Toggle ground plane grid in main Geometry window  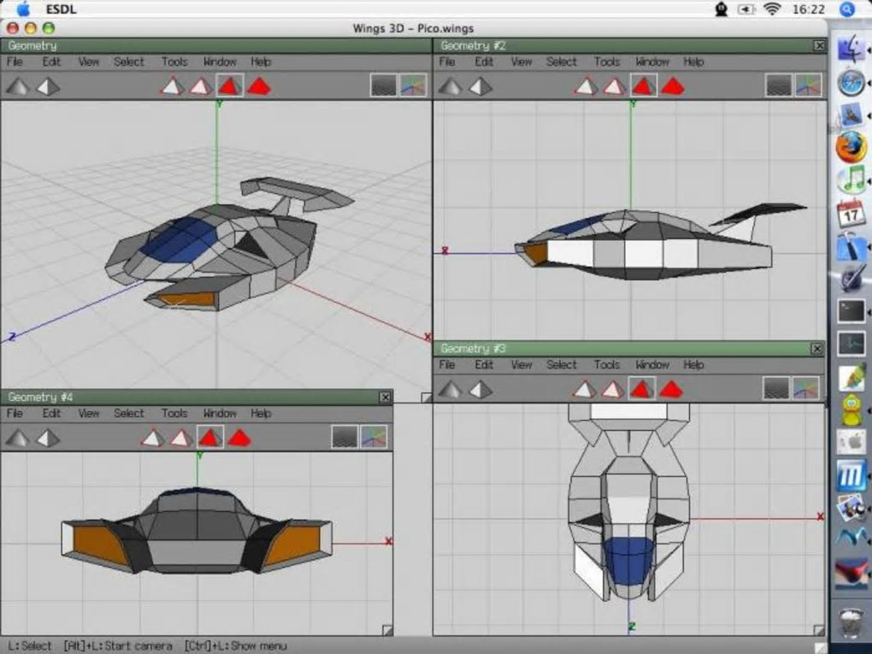(384, 85)
